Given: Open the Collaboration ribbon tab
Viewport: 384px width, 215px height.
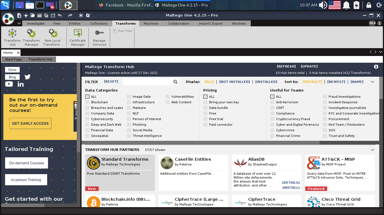Looking at the screenshot, I should 179,24.
